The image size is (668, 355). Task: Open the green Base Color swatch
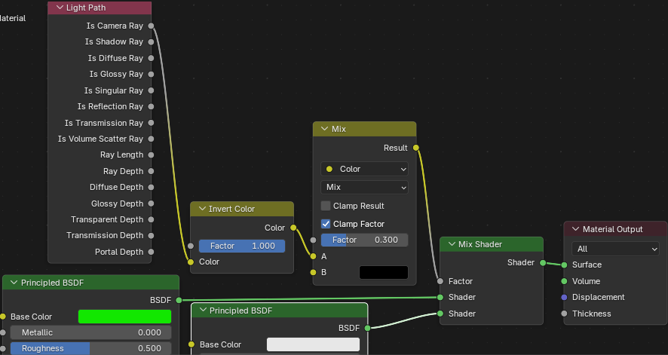click(125, 317)
